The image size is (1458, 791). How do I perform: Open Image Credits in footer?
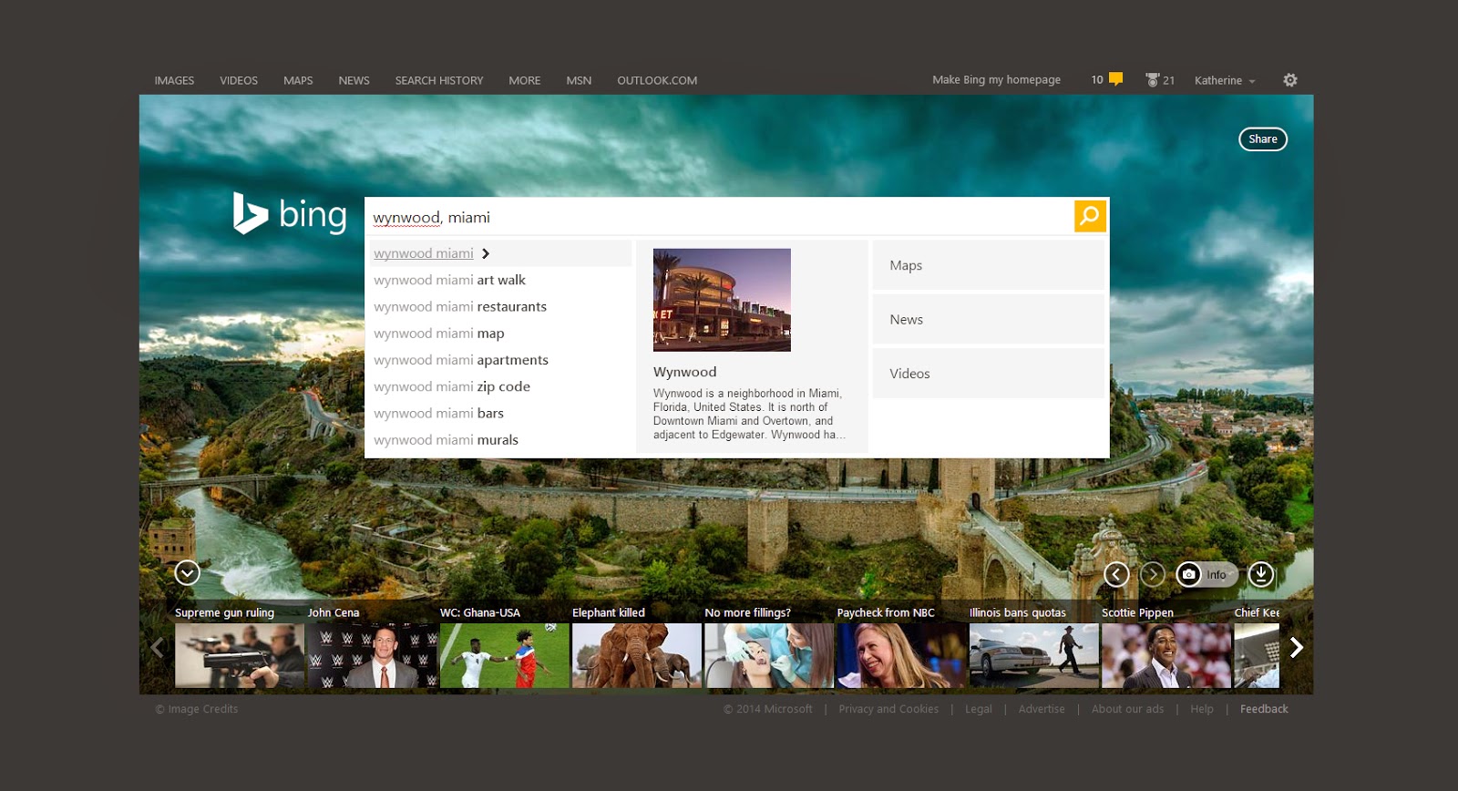pyautogui.click(x=197, y=709)
